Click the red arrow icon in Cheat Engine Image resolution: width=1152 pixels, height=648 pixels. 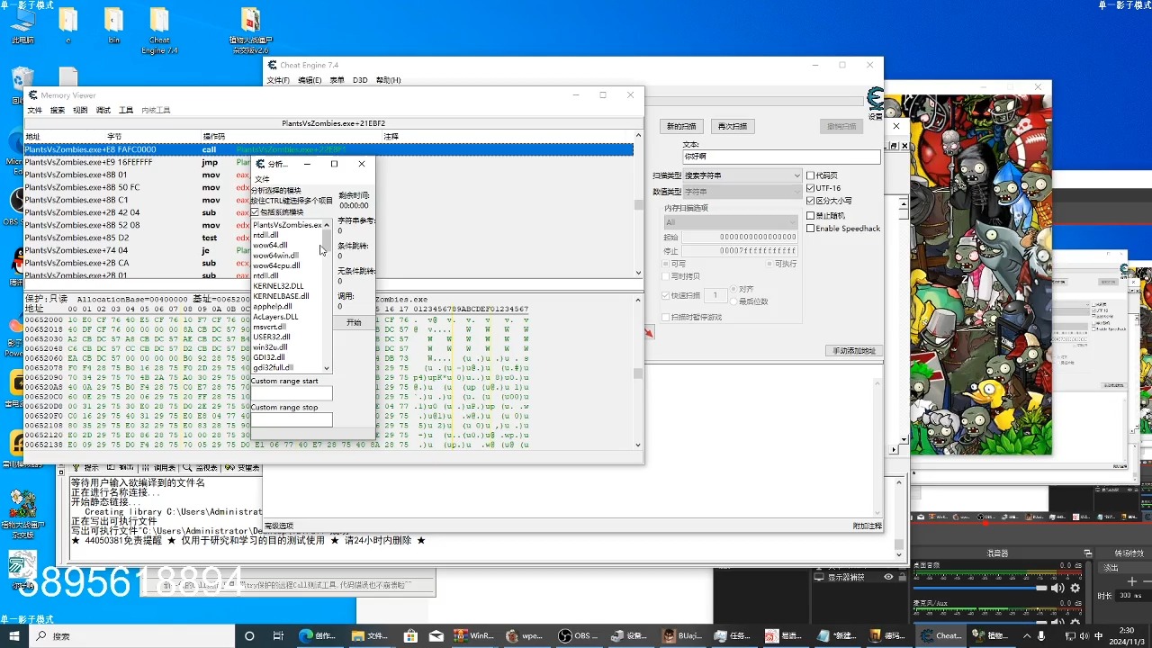coord(649,333)
